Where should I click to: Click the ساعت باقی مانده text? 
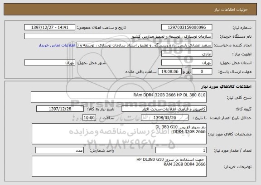[x=141, y=72]
